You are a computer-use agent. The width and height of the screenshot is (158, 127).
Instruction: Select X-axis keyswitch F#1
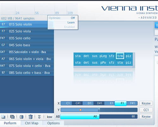coord(132,103)
